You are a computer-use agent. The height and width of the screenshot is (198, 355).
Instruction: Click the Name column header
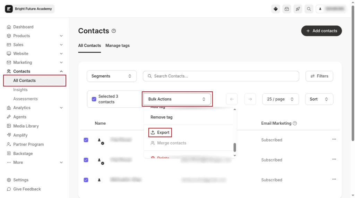coord(100,123)
